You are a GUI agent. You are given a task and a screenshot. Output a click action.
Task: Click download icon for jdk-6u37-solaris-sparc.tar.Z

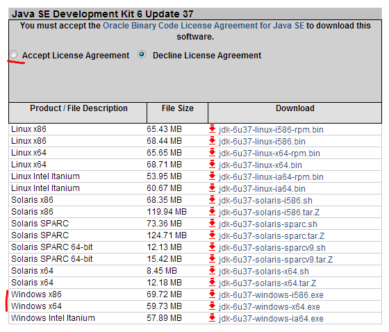point(212,235)
